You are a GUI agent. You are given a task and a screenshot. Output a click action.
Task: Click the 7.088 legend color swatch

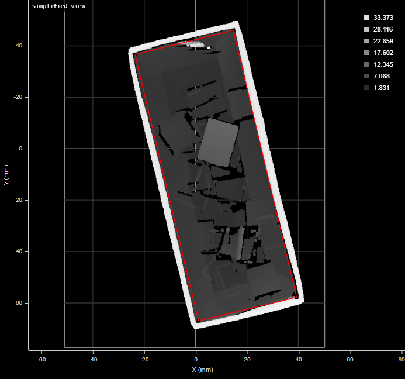coord(366,76)
